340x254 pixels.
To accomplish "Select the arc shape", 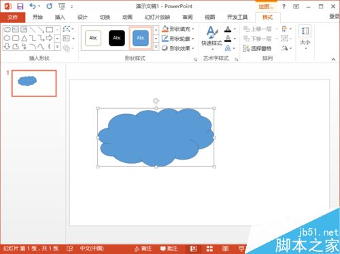I will [x=33, y=47].
